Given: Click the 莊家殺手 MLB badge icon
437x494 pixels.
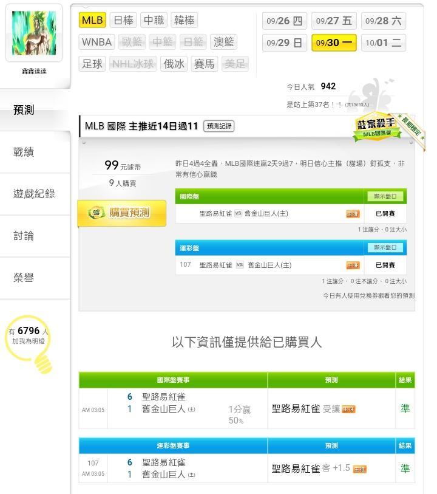Looking at the screenshot, I should (378, 127).
